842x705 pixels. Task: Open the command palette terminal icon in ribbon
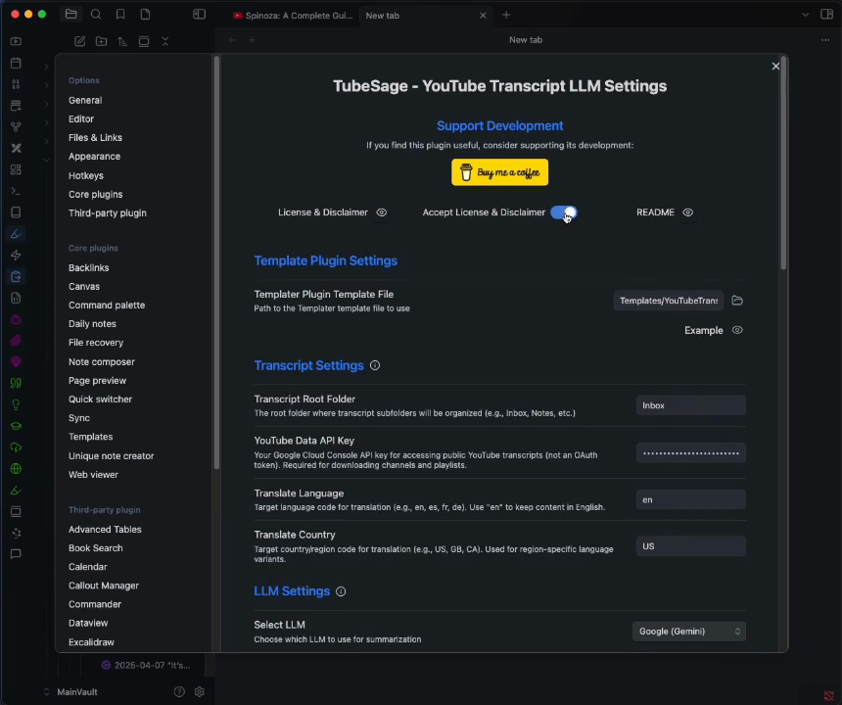tap(16, 191)
